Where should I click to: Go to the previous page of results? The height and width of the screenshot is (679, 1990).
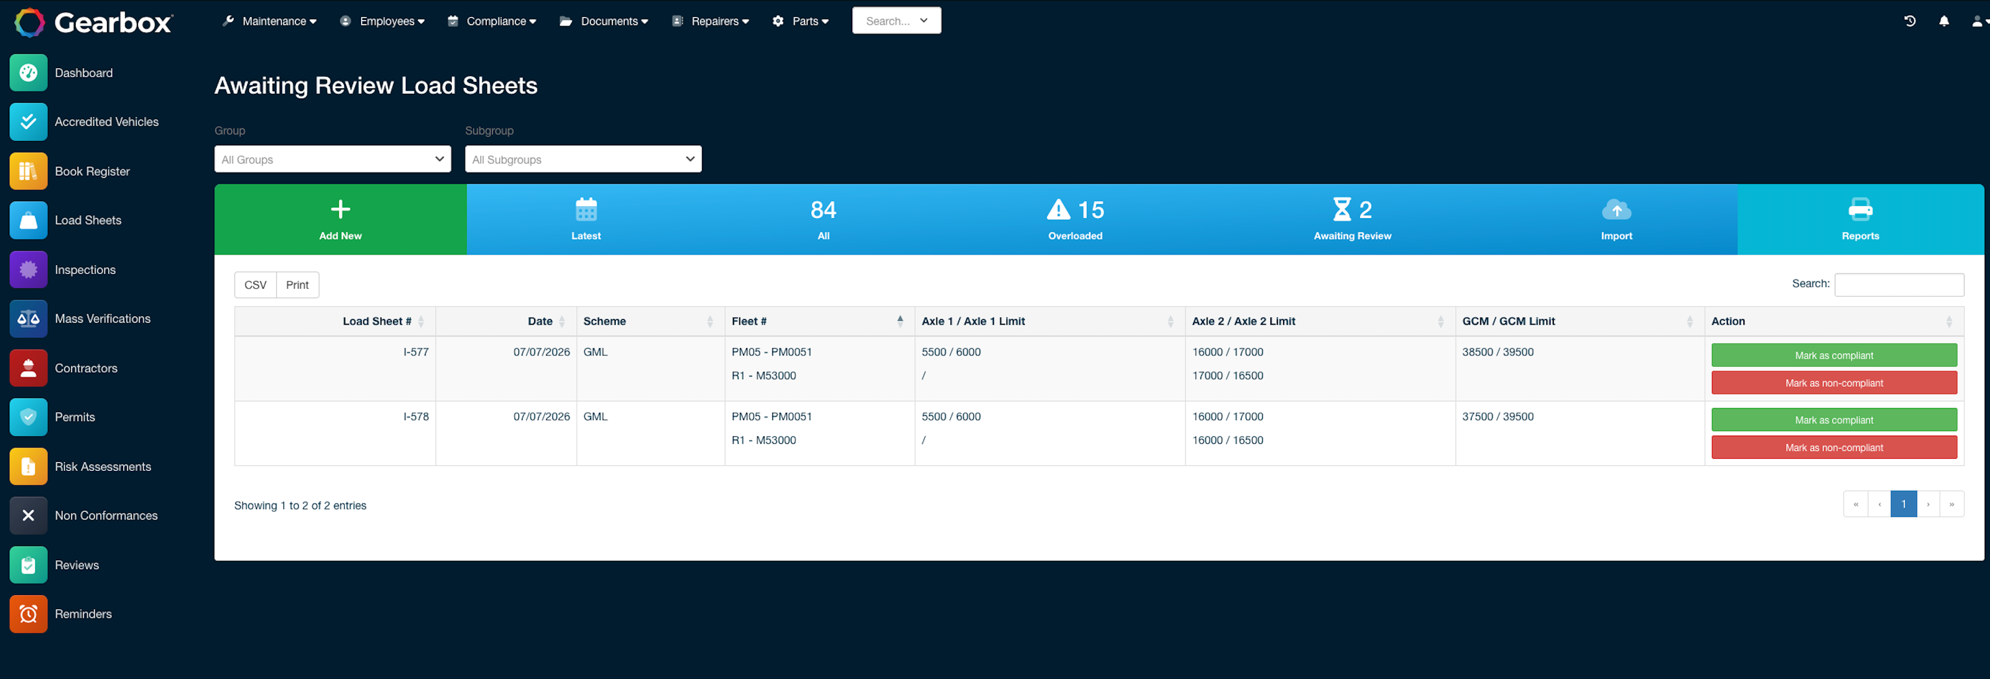pos(1880,504)
